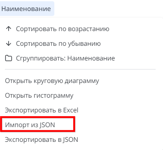The width and height of the screenshot is (163, 150).
Task: Click the Наименование column header
Action: 26,9
